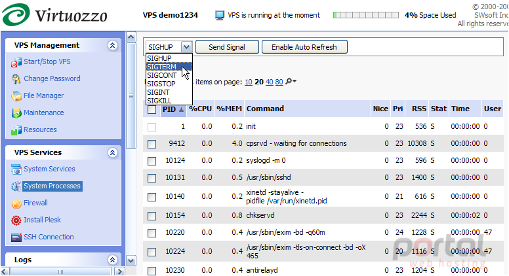
Task: Open the File Manager link
Action: 43,95
